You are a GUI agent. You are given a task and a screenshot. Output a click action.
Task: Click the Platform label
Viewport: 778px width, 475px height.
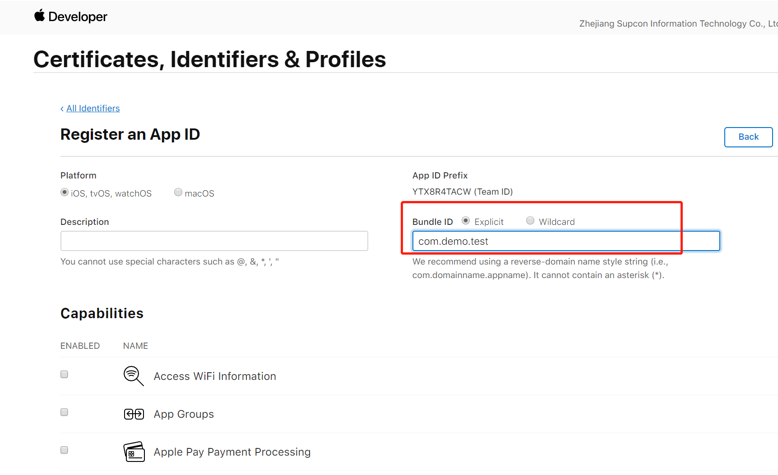(x=79, y=175)
